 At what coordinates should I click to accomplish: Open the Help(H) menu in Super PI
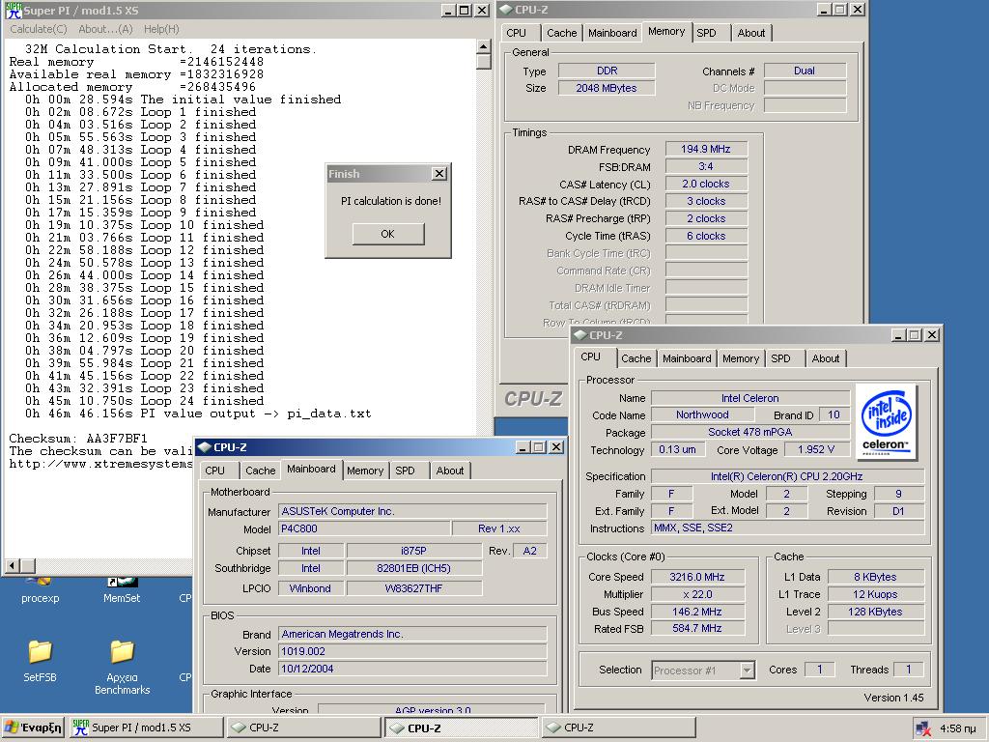click(x=161, y=29)
